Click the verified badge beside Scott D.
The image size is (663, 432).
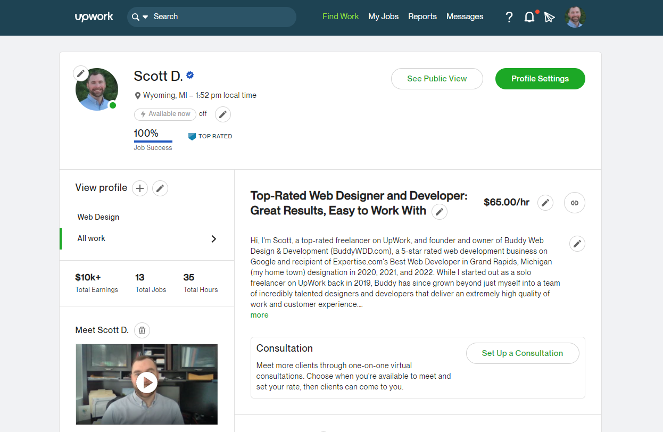pos(190,76)
